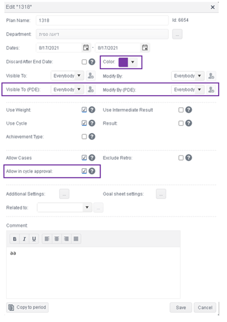Expand the Visible To (PDE) dropdown
This screenshot has height=322, width=227.
[67, 89]
